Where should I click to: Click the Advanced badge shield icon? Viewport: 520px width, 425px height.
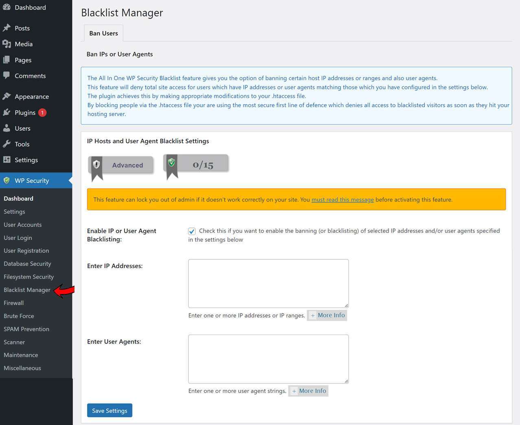point(96,164)
